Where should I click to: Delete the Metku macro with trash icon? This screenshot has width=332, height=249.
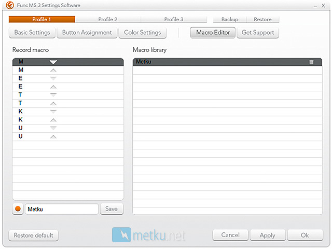click(x=311, y=62)
